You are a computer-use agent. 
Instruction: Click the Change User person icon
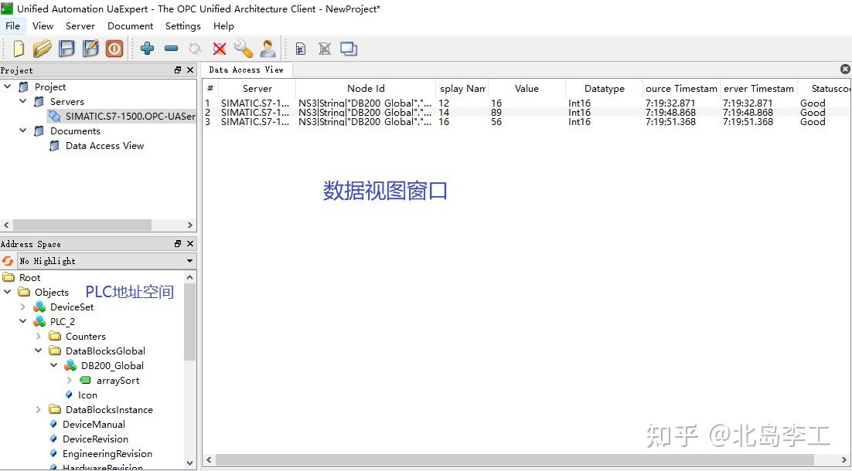[268, 48]
